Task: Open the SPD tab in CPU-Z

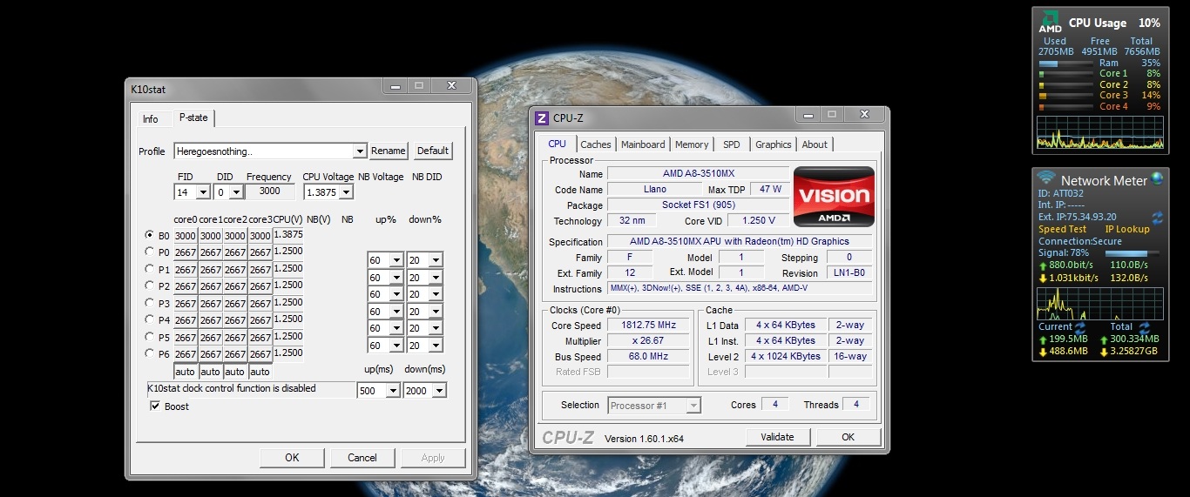Action: 732,144
